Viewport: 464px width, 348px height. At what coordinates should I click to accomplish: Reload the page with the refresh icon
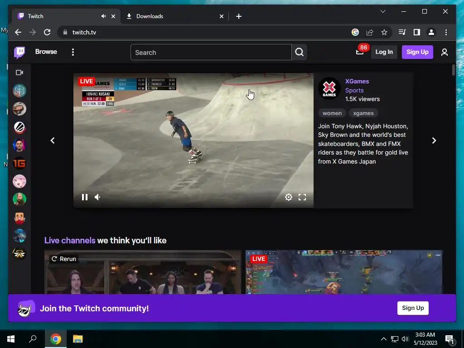(47, 32)
